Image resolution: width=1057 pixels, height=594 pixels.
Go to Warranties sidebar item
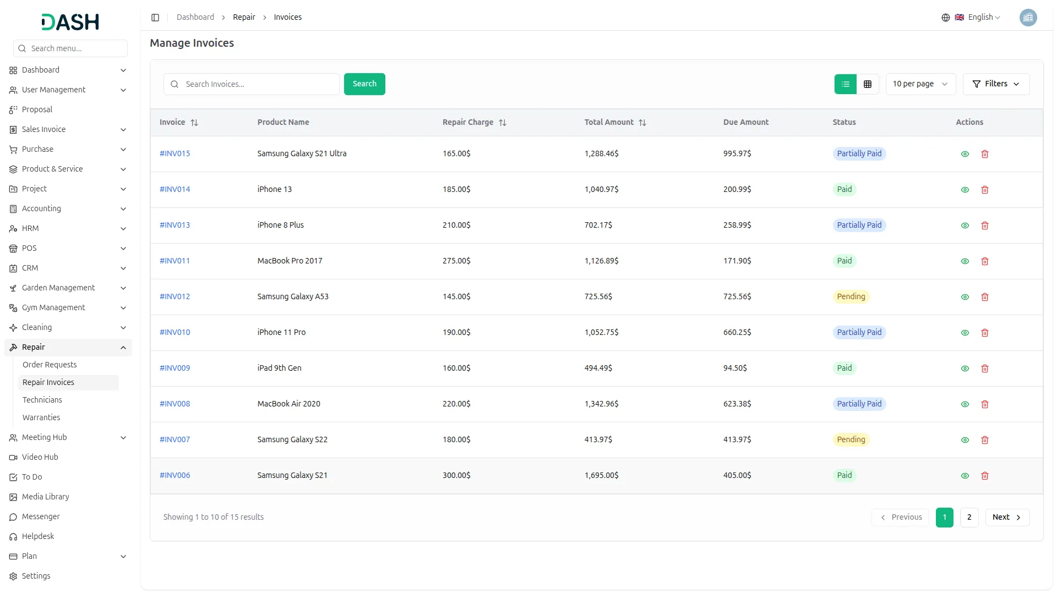coord(41,417)
